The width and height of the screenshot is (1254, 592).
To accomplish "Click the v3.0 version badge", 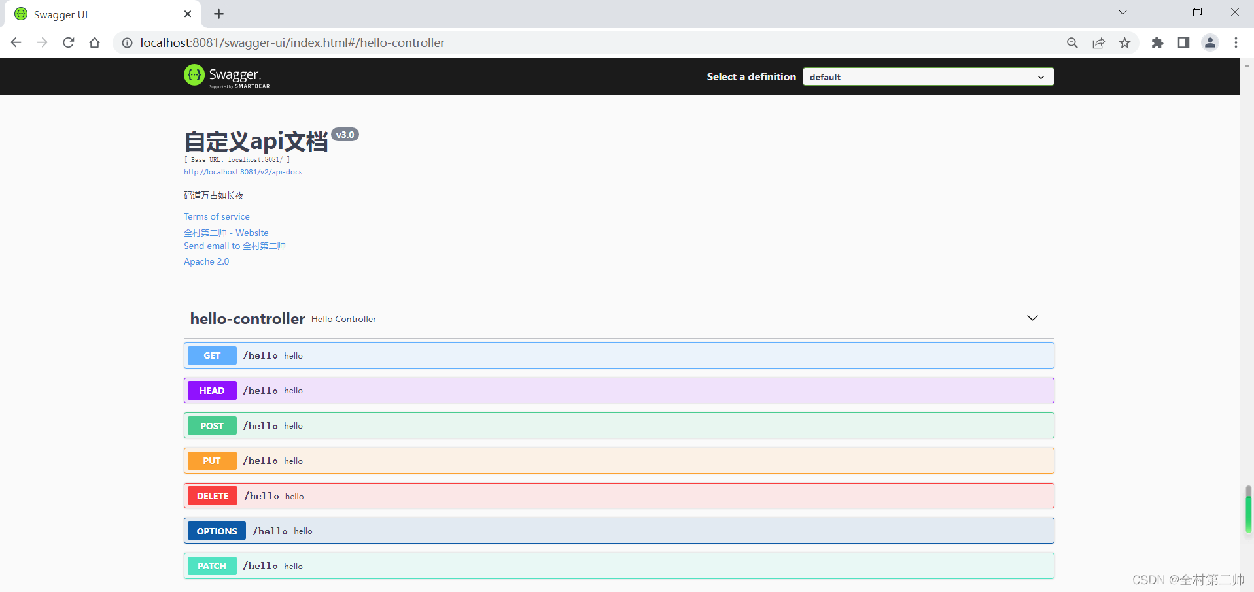I will click(345, 135).
